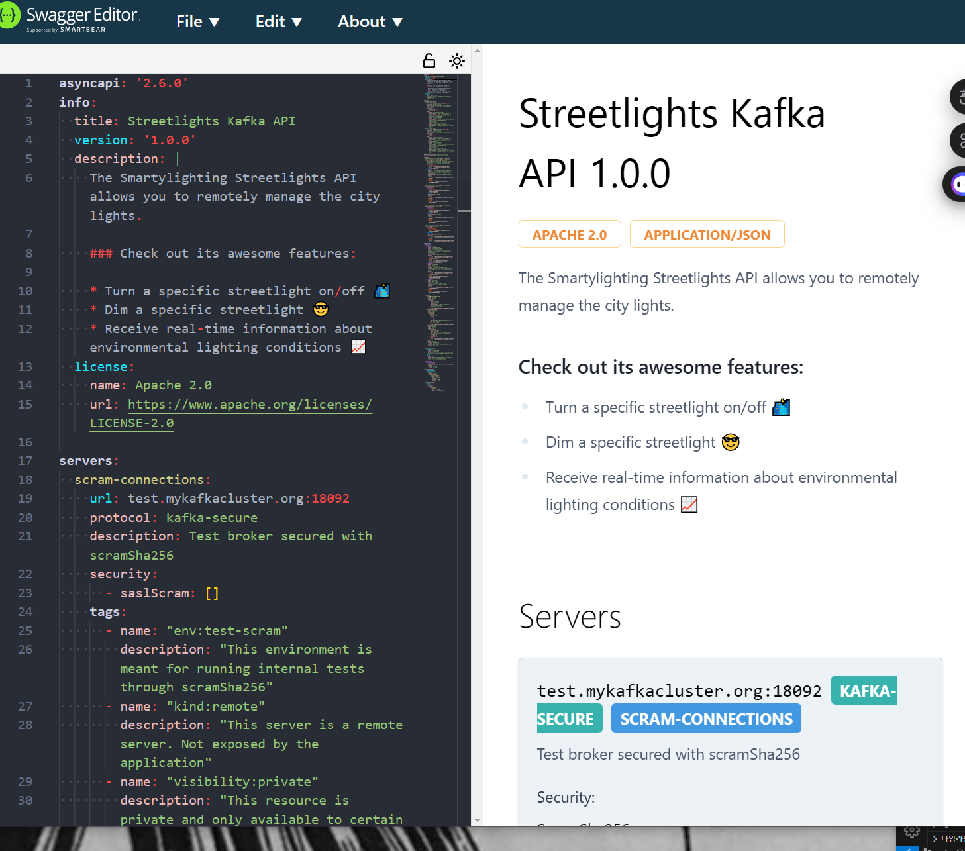Viewport: 965px width, 851px height.
Task: Click "Test broker secured with scramSha256" in preview
Action: click(x=668, y=754)
